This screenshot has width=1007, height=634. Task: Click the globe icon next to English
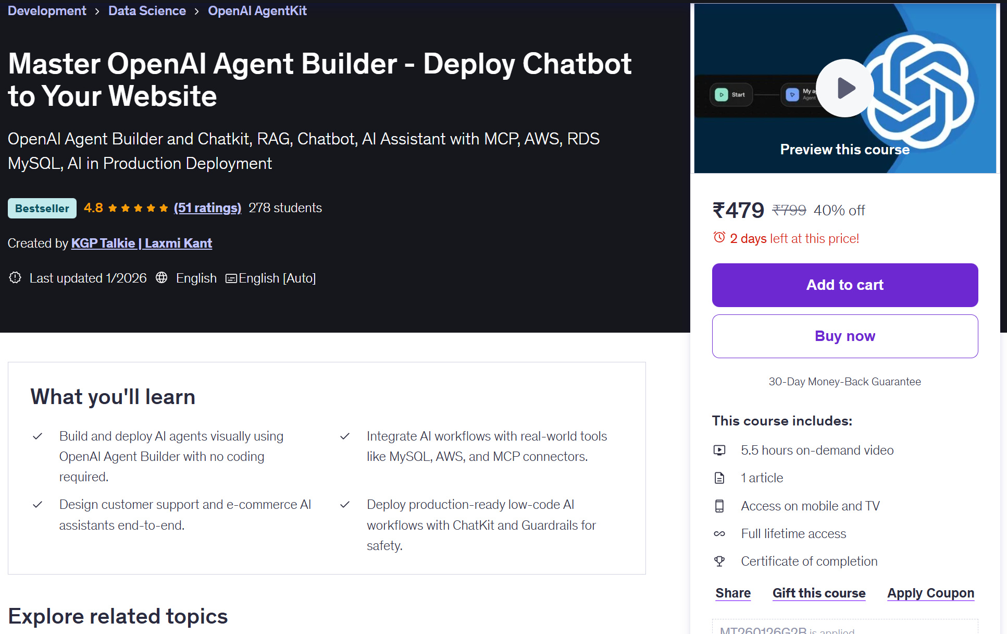(161, 278)
